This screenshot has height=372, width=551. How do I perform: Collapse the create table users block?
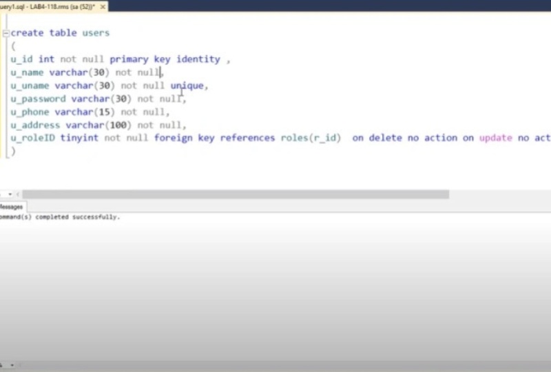[x=6, y=33]
